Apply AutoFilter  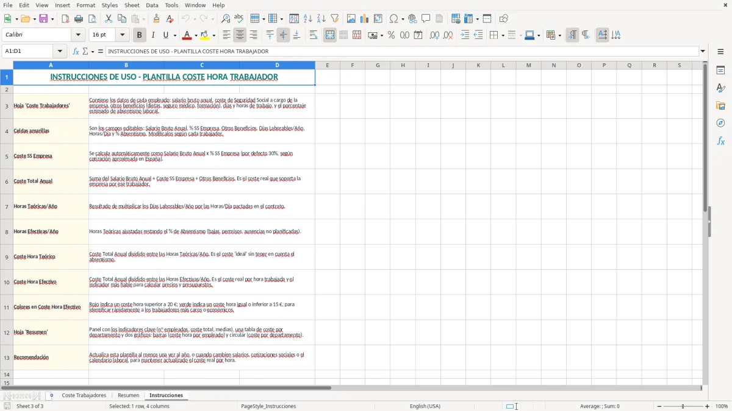click(x=334, y=19)
